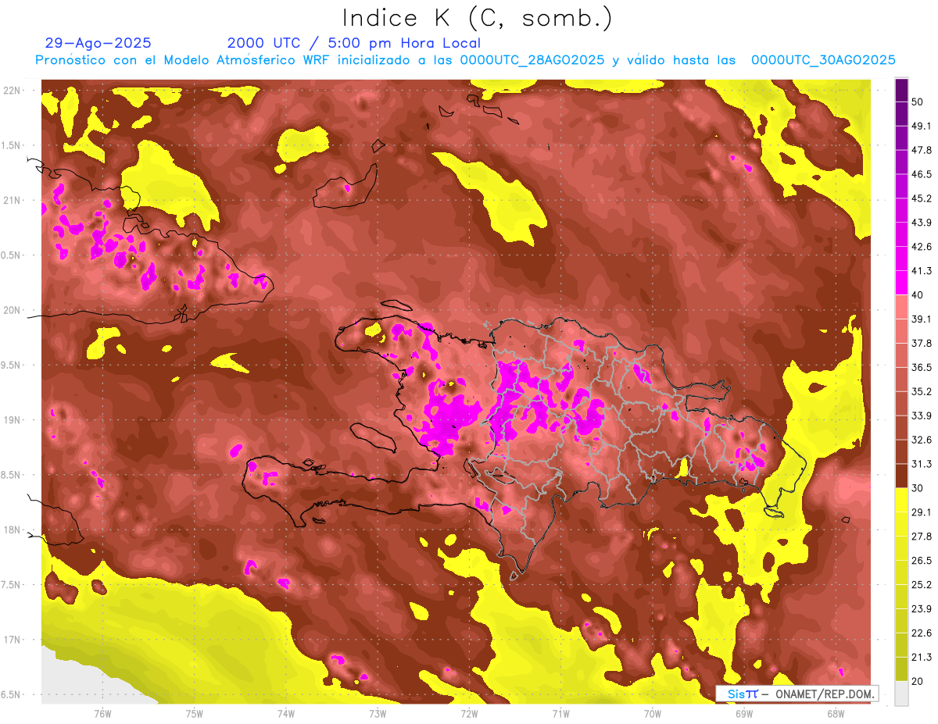Click the '47.8' color scale value
The height and width of the screenshot is (724, 938).
click(x=922, y=151)
